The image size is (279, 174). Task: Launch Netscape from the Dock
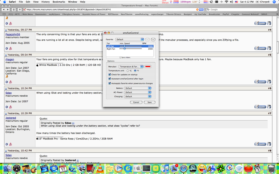[x=193, y=168]
